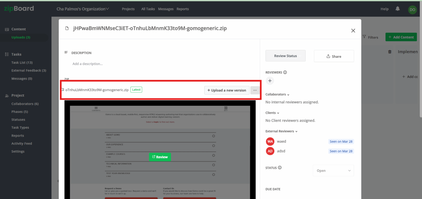Click the description lines icon
The width and height of the screenshot is (422, 199).
pos(66,52)
